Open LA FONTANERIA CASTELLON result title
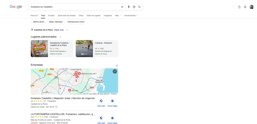 tap(63, 114)
